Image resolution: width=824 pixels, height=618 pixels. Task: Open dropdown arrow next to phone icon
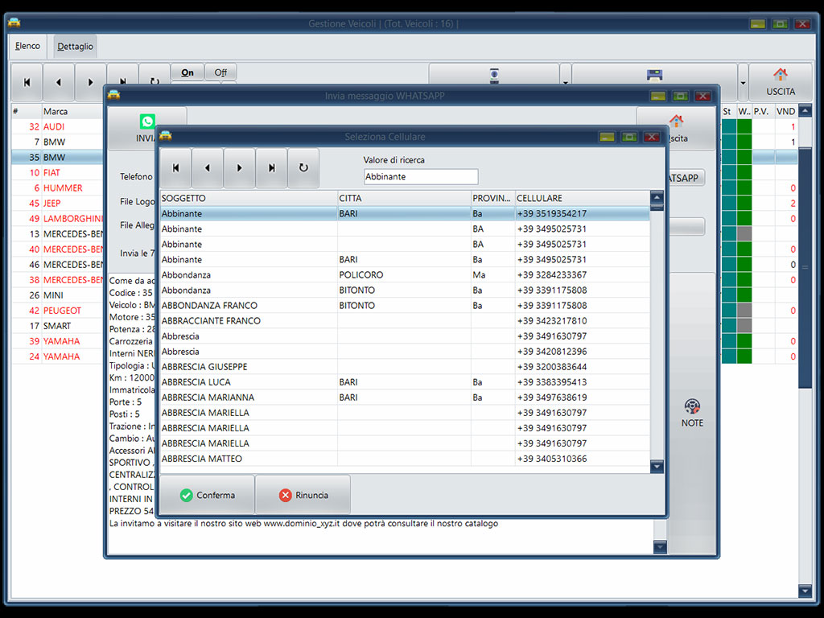pos(566,82)
